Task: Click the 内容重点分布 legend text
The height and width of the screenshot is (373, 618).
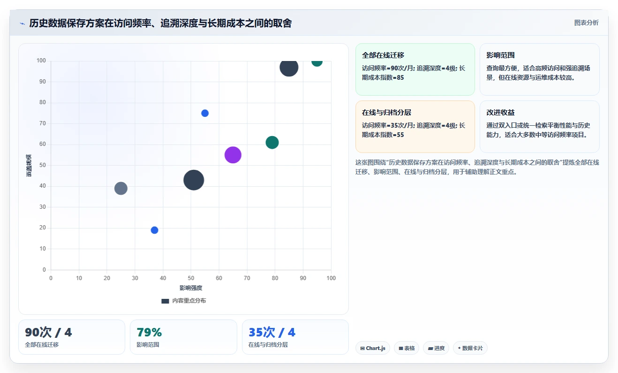Action: click(189, 301)
